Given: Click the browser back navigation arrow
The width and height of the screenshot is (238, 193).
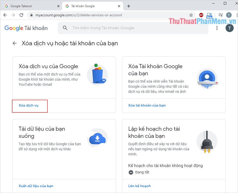Looking at the screenshot, I should [5, 15].
